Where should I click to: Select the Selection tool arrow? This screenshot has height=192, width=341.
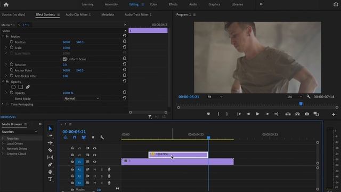point(50,129)
